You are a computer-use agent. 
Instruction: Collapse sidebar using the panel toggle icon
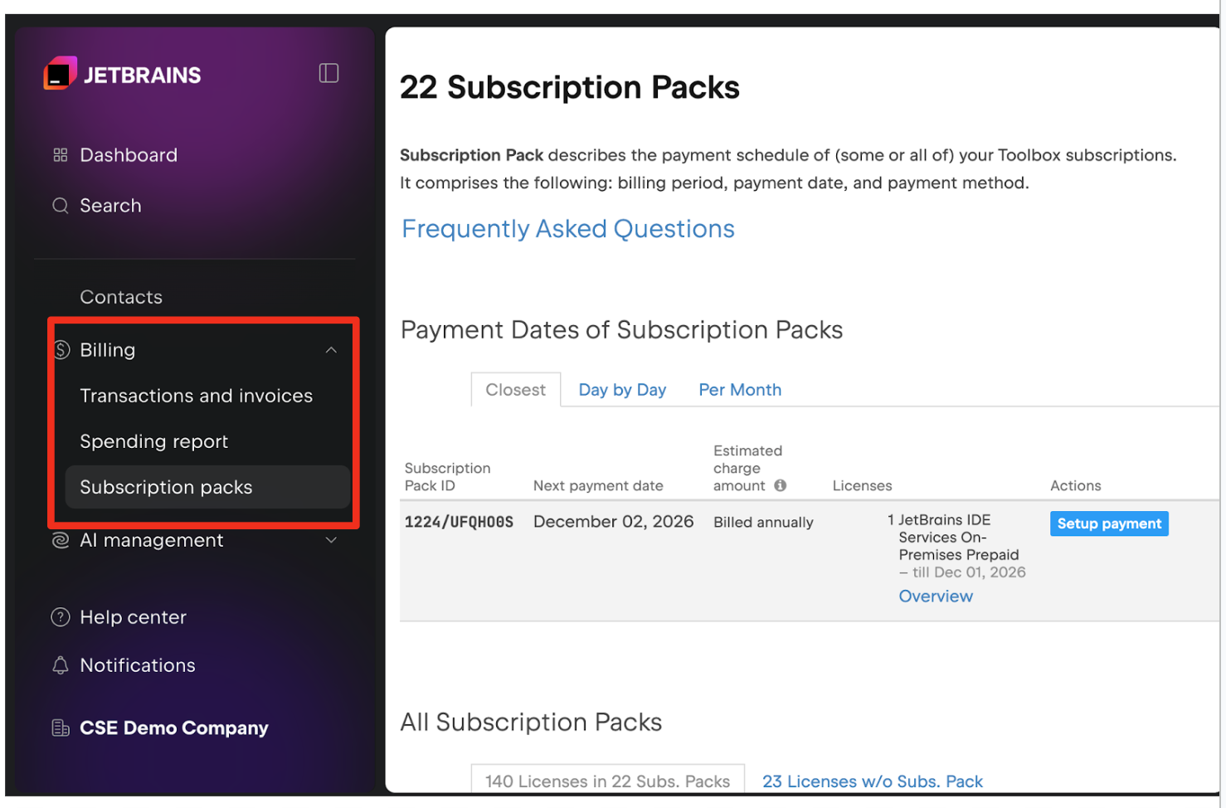tap(328, 73)
